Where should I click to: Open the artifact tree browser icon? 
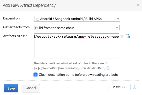(x=128, y=36)
